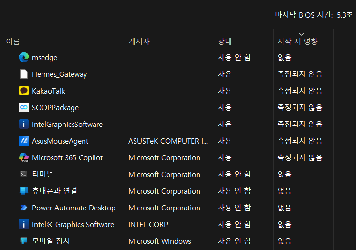Select the Intel® Graphics Software name text

pyautogui.click(x=73, y=225)
